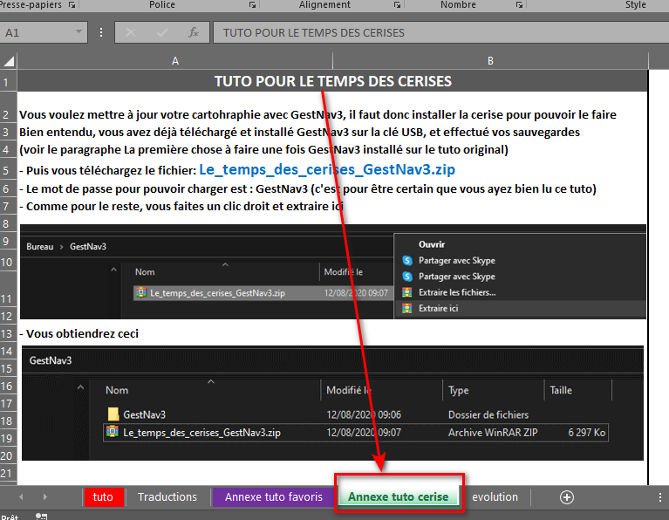Click zip file row sized 6 297 Ko
The height and width of the screenshot is (520, 669).
[356, 433]
